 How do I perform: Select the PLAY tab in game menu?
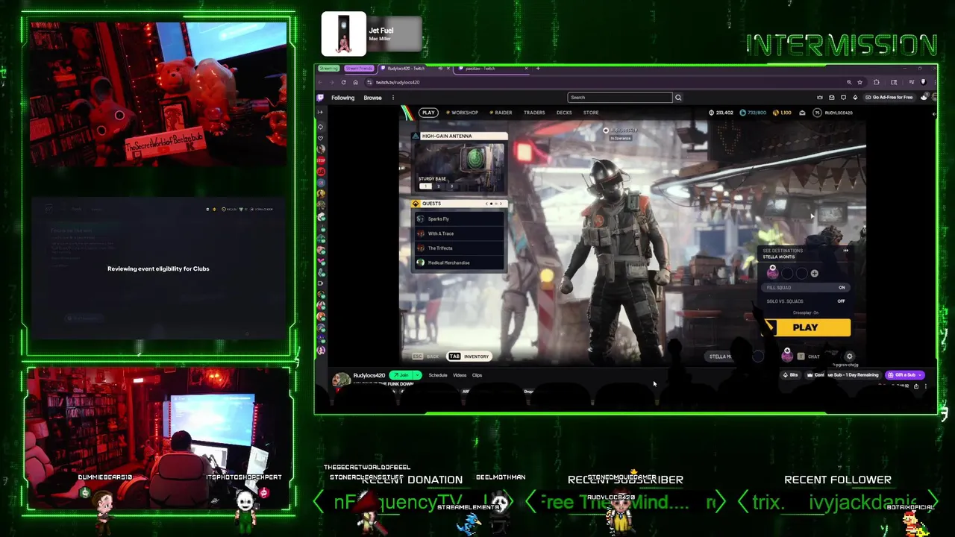428,113
